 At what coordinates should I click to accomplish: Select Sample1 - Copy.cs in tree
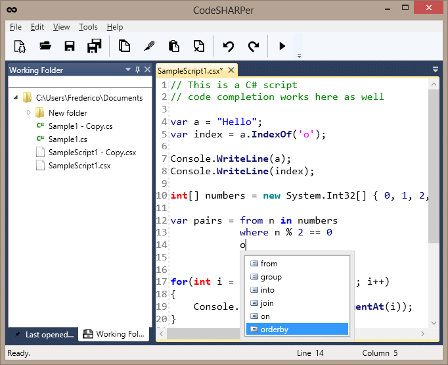[80, 126]
